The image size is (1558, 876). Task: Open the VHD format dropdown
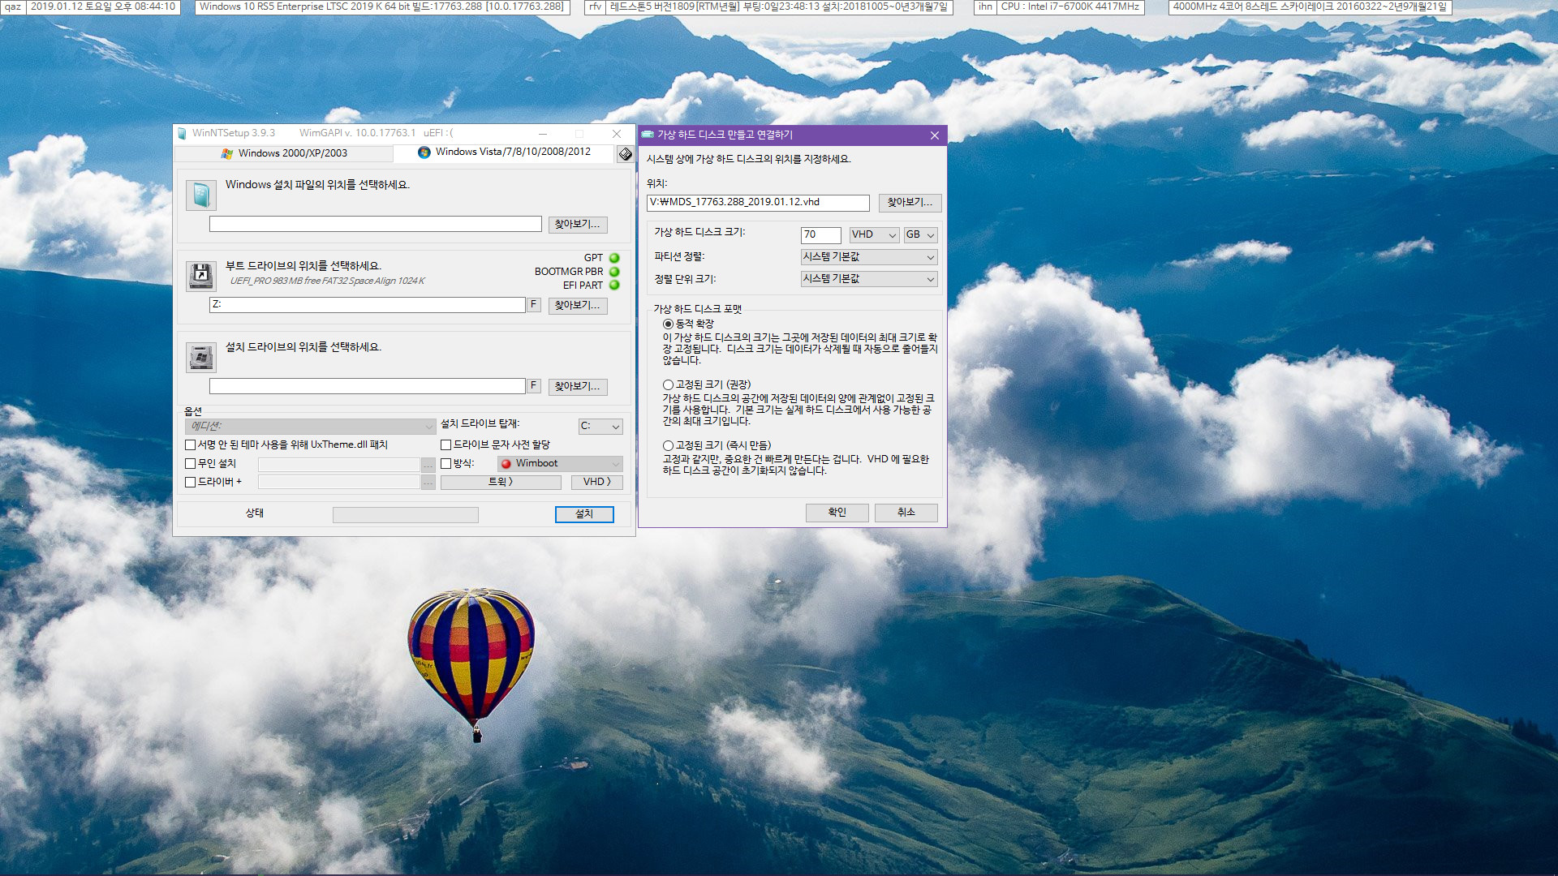[874, 235]
